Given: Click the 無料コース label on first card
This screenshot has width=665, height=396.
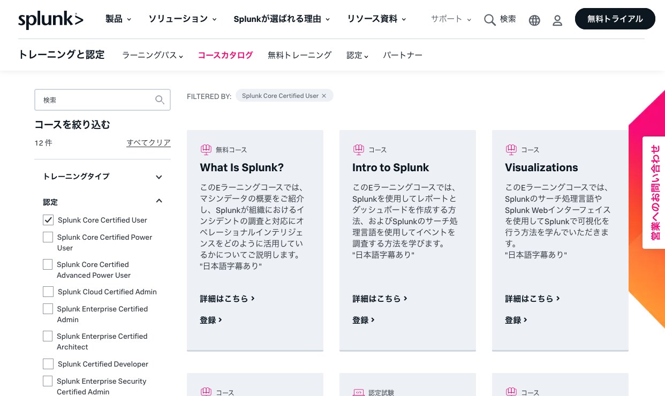Looking at the screenshot, I should click(x=231, y=150).
